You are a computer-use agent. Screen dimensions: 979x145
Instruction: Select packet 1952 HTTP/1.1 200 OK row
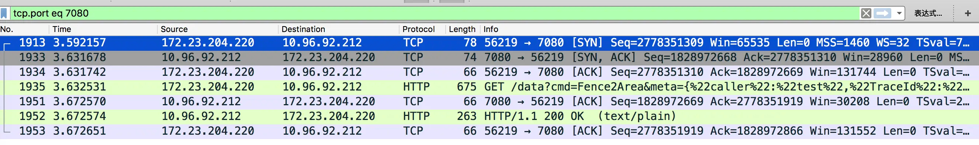pos(489,117)
